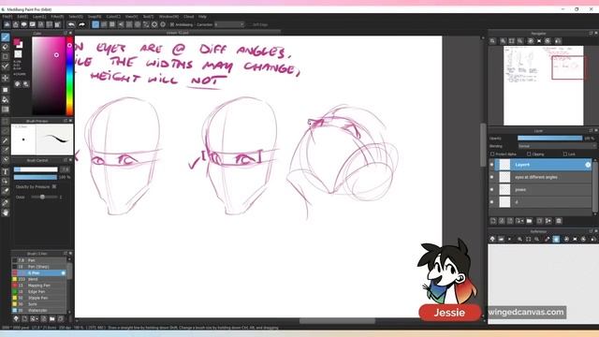
Task: Open brush folder icon below brush list
Action: pyautogui.click(x=52, y=318)
